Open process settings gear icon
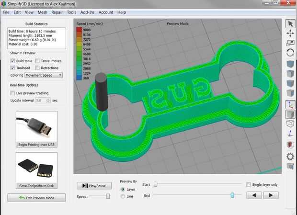297x215 pixels. [290, 157]
